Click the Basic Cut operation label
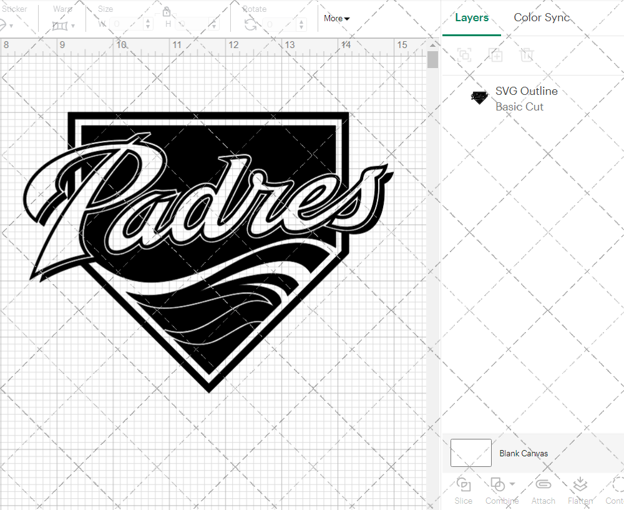This screenshot has height=510, width=624. pyautogui.click(x=519, y=107)
